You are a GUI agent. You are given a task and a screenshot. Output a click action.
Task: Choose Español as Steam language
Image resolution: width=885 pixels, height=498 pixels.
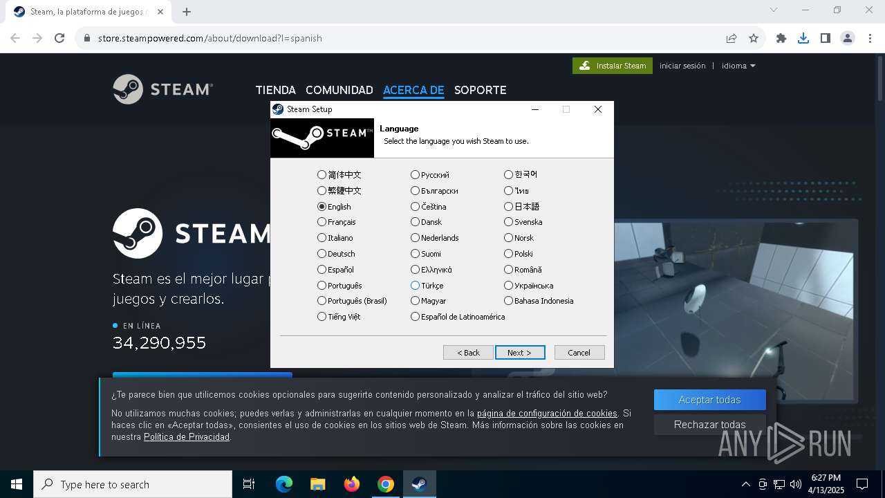pyautogui.click(x=335, y=270)
